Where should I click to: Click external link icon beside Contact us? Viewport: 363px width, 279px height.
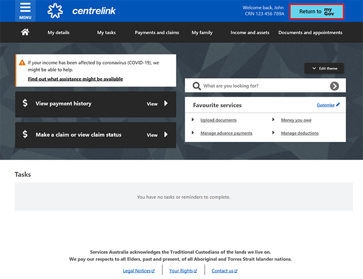(236, 271)
